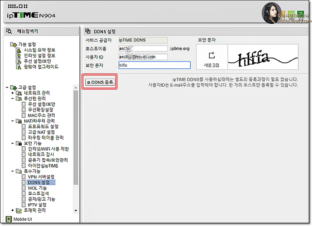Viewport: 312px width, 226px height.
Task: Open 인터넷 설정 정보
Action: 39,55
